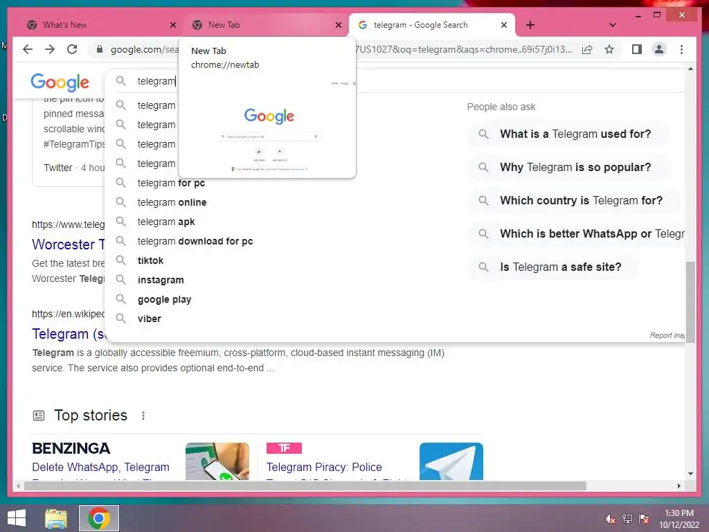Bookmark this tab with the star

pos(609,49)
